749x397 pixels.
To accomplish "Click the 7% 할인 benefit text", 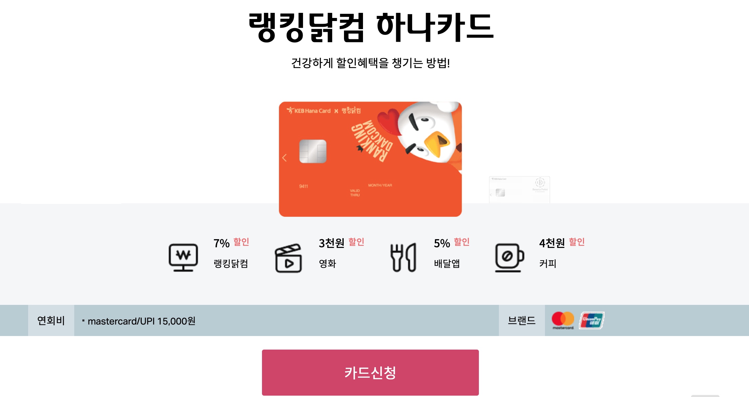I will click(231, 243).
